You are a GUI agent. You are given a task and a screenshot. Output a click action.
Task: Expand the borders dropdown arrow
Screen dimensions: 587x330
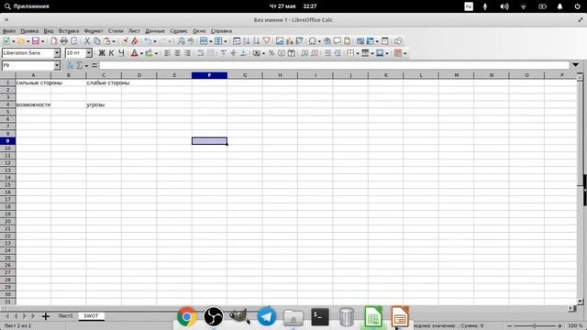coord(358,53)
